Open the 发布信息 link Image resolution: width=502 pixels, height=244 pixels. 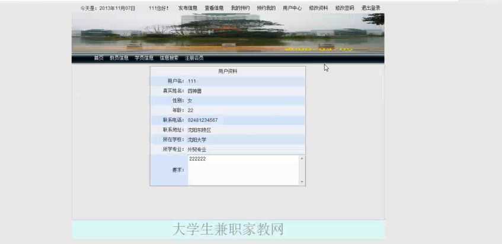[188, 8]
